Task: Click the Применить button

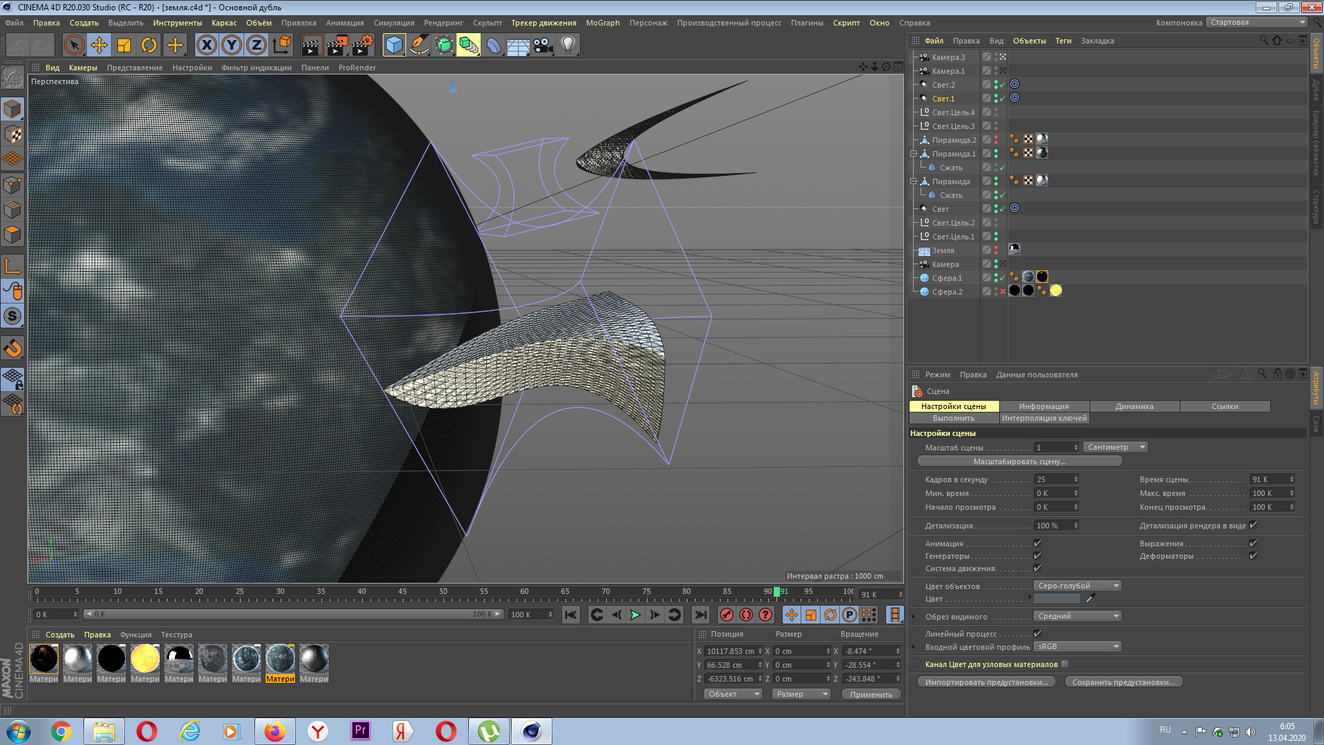Action: click(x=871, y=695)
